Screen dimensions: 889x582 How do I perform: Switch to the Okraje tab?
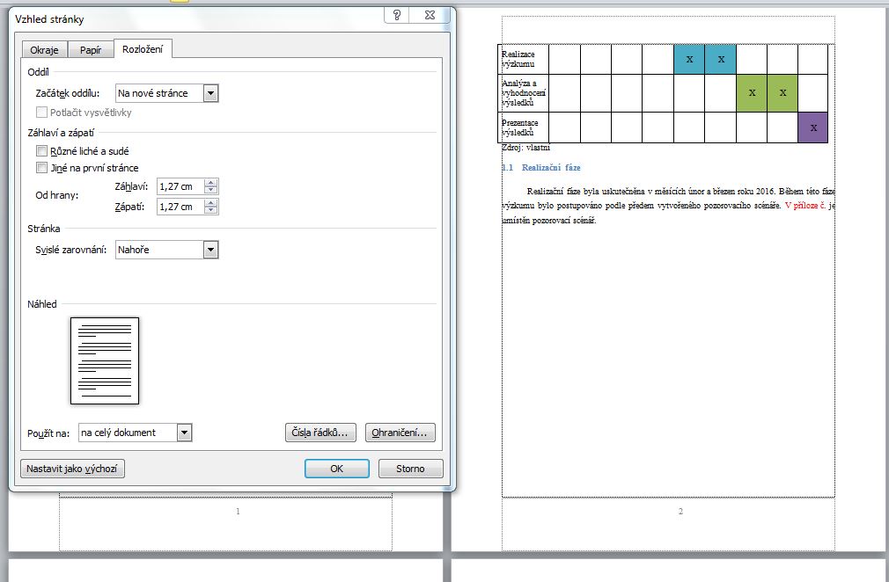(x=44, y=50)
